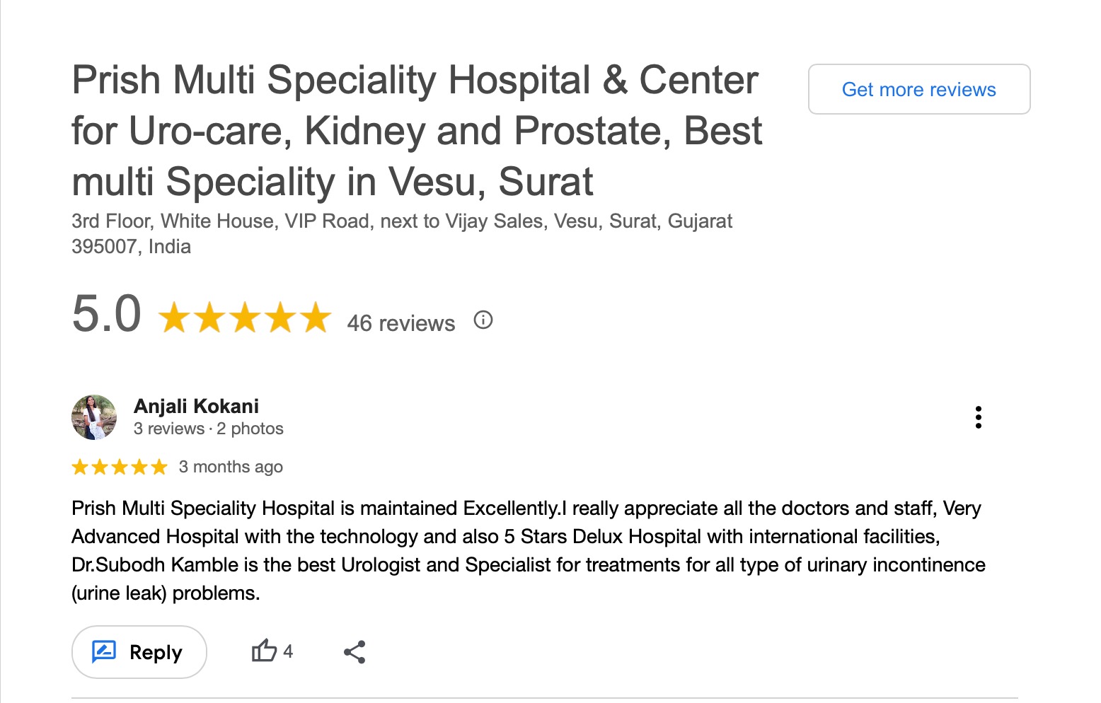1101x703 pixels.
Task: Click the blue reply icon inside Reply
Action: pos(104,651)
